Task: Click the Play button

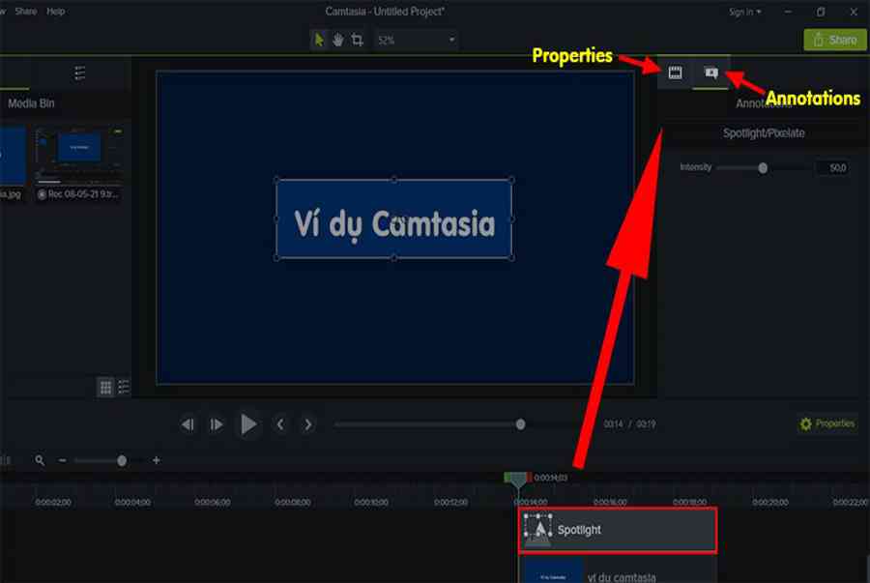Action: coord(248,424)
